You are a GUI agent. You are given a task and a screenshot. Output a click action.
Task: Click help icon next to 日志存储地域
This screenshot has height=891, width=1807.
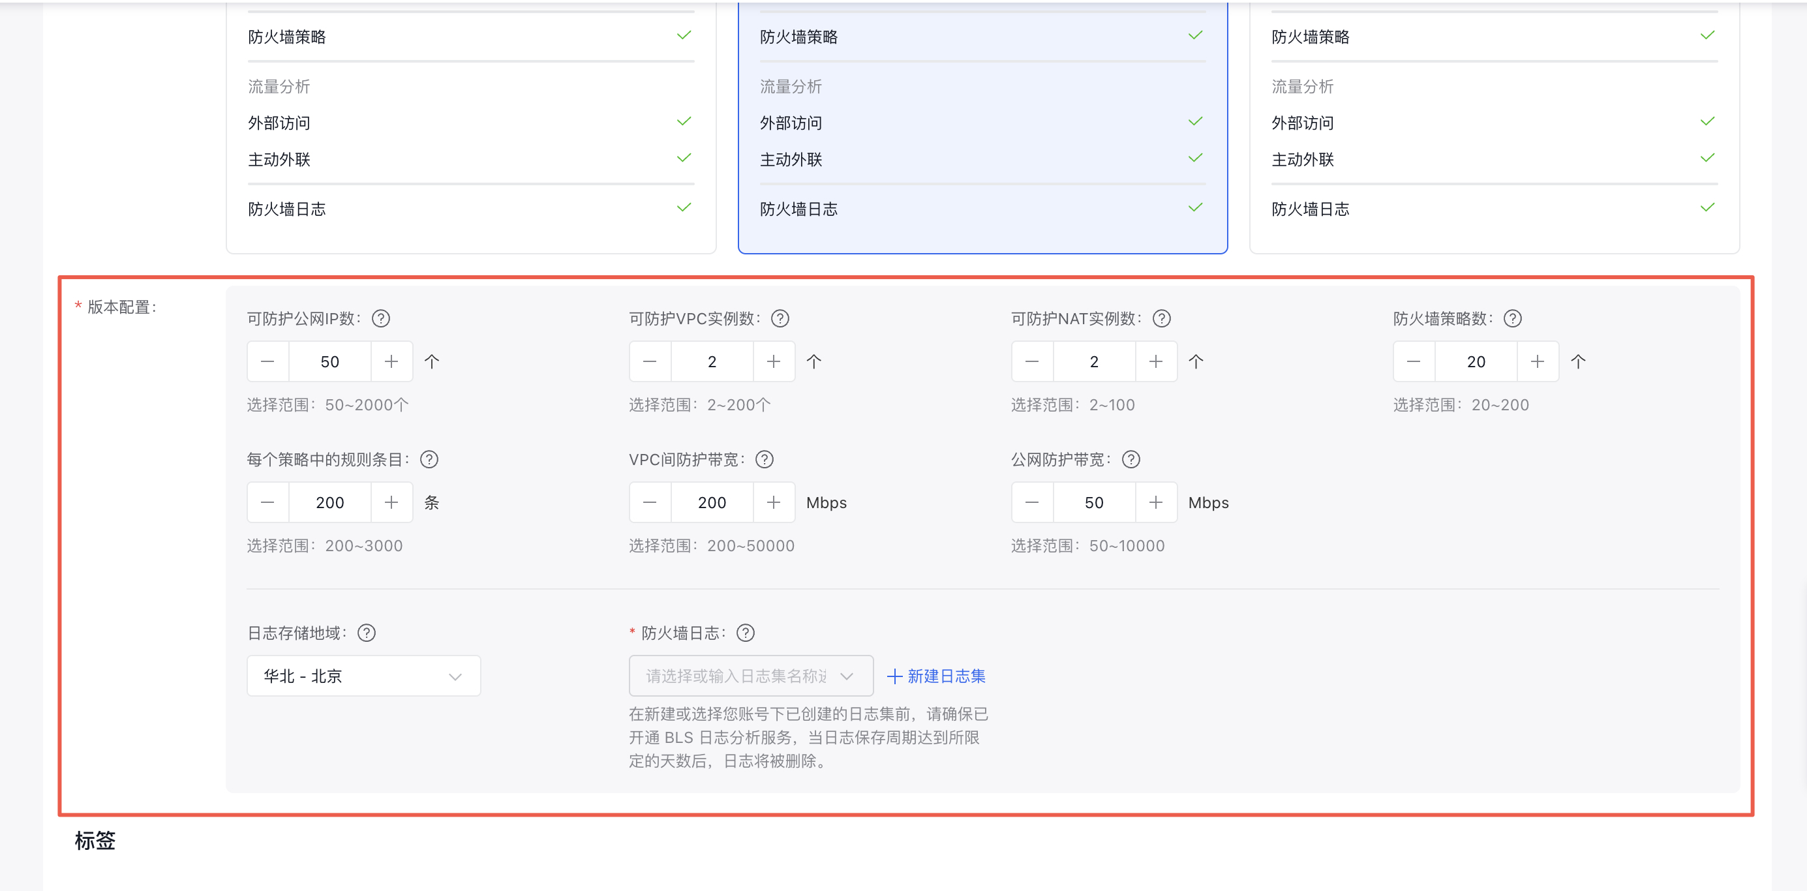tap(367, 633)
